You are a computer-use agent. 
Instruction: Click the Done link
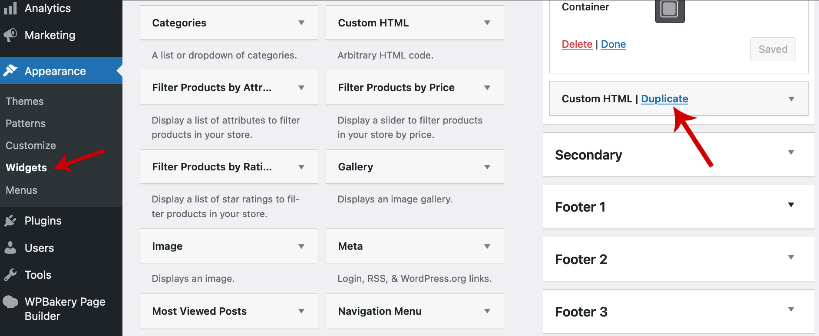click(x=613, y=44)
